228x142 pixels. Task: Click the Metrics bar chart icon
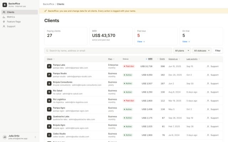pyautogui.click(x=4, y=17)
